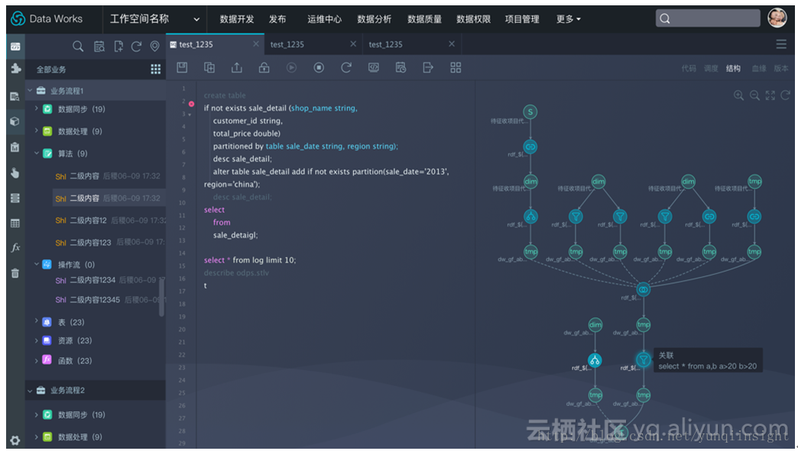
Task: Select the 数据分析 menu item
Action: point(374,19)
